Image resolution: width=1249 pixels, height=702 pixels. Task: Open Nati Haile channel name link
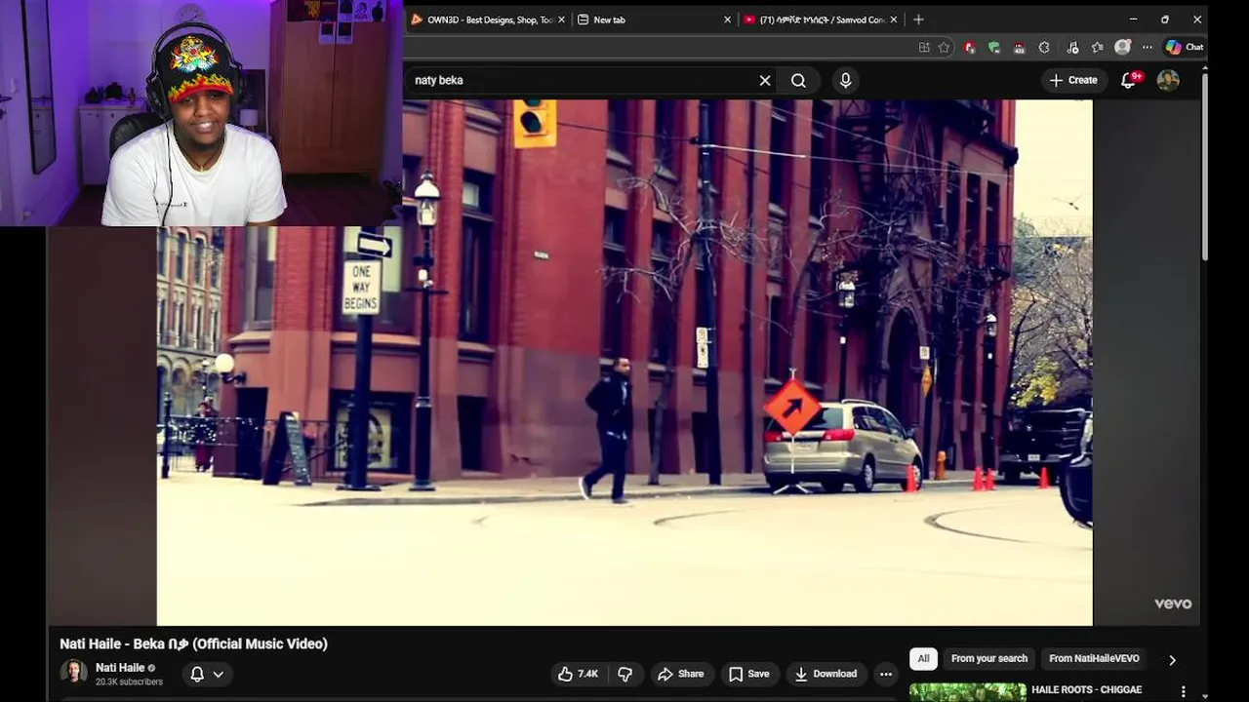(x=120, y=668)
